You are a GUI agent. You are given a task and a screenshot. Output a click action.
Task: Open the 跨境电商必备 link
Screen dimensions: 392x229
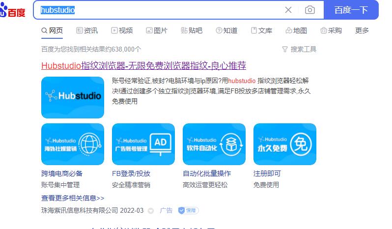[x=62, y=173]
